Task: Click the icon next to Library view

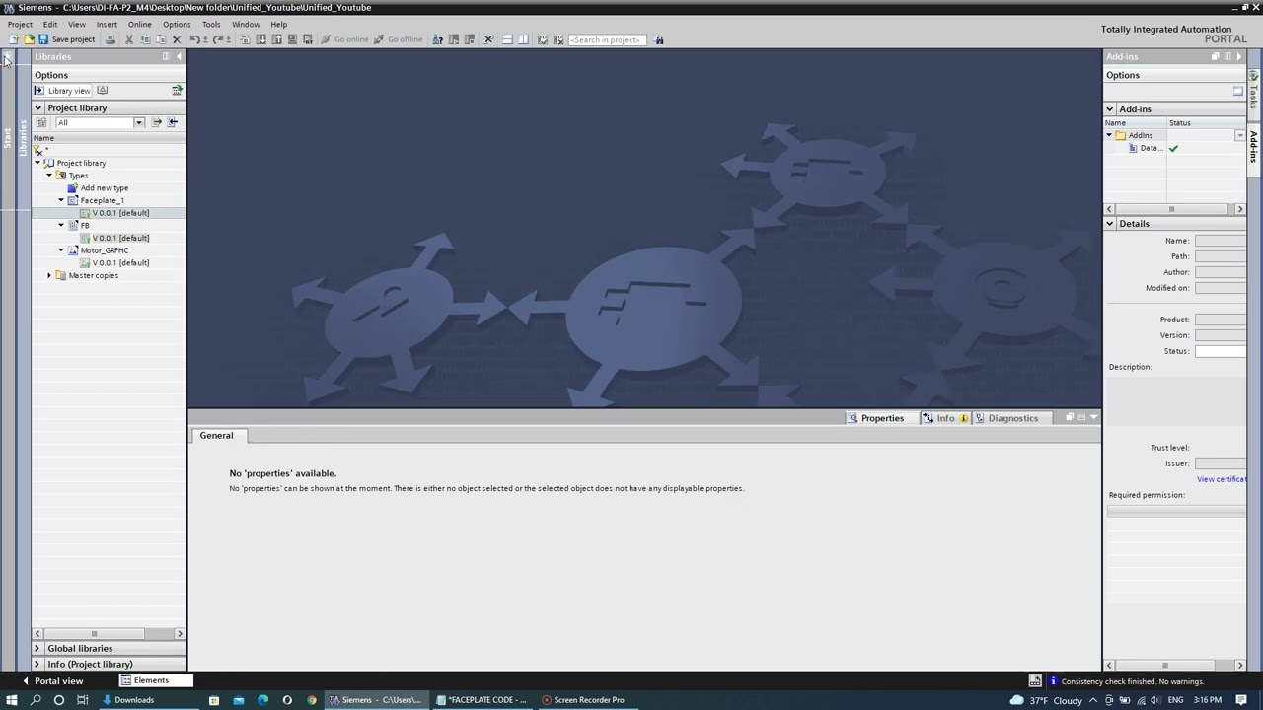Action: click(102, 91)
